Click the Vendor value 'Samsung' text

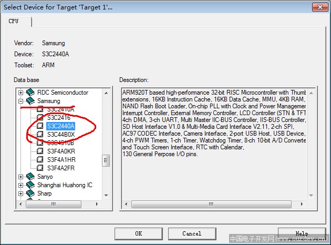coord(54,43)
